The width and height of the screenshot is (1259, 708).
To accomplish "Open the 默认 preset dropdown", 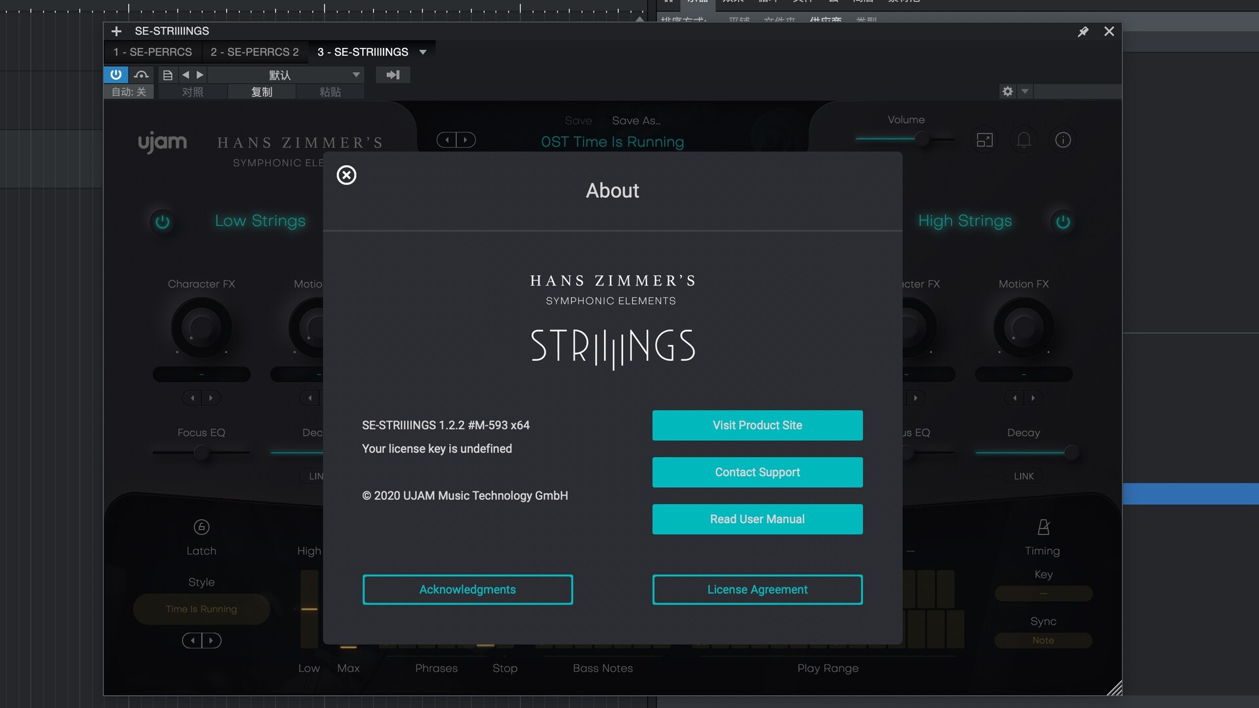I will pos(286,75).
